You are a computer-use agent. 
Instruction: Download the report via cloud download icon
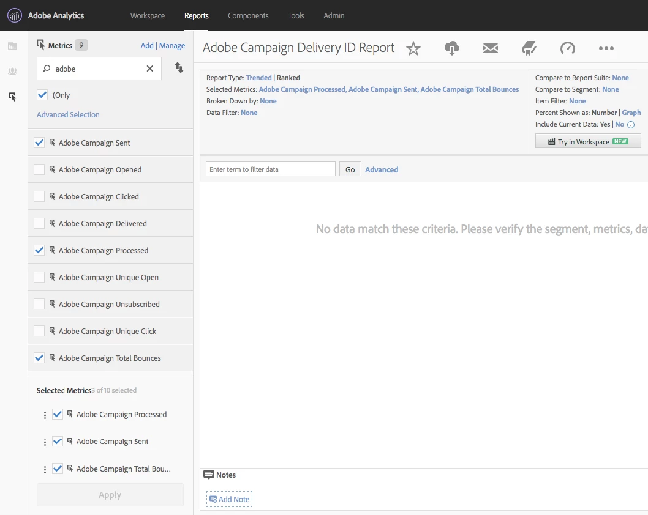click(x=451, y=48)
